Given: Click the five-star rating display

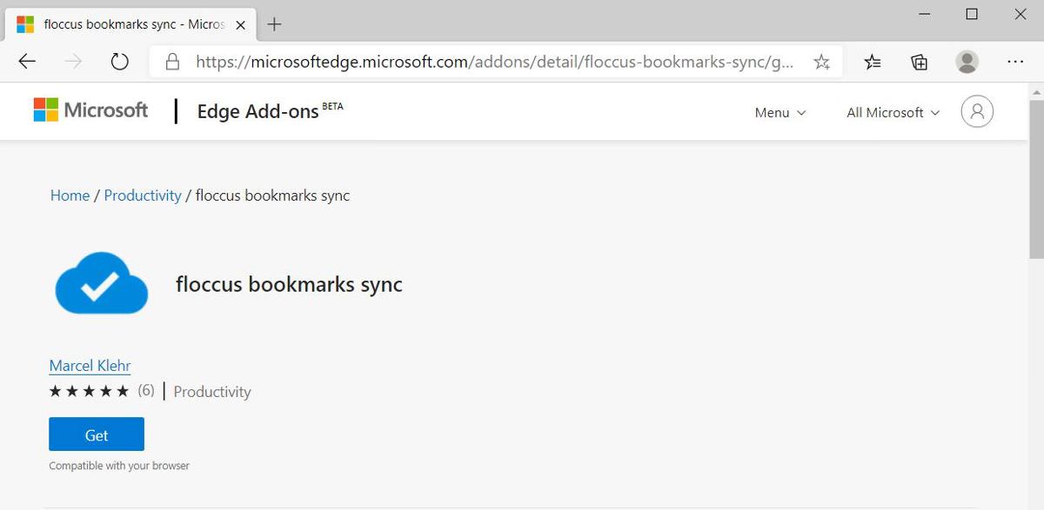Looking at the screenshot, I should [89, 391].
